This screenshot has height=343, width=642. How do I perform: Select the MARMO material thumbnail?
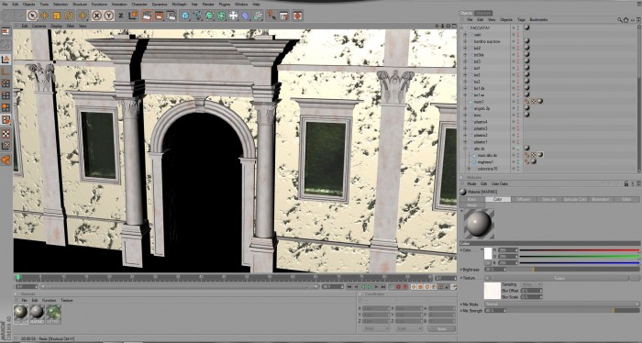point(37,314)
